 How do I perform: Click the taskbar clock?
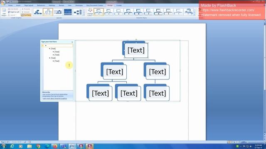(259, 147)
